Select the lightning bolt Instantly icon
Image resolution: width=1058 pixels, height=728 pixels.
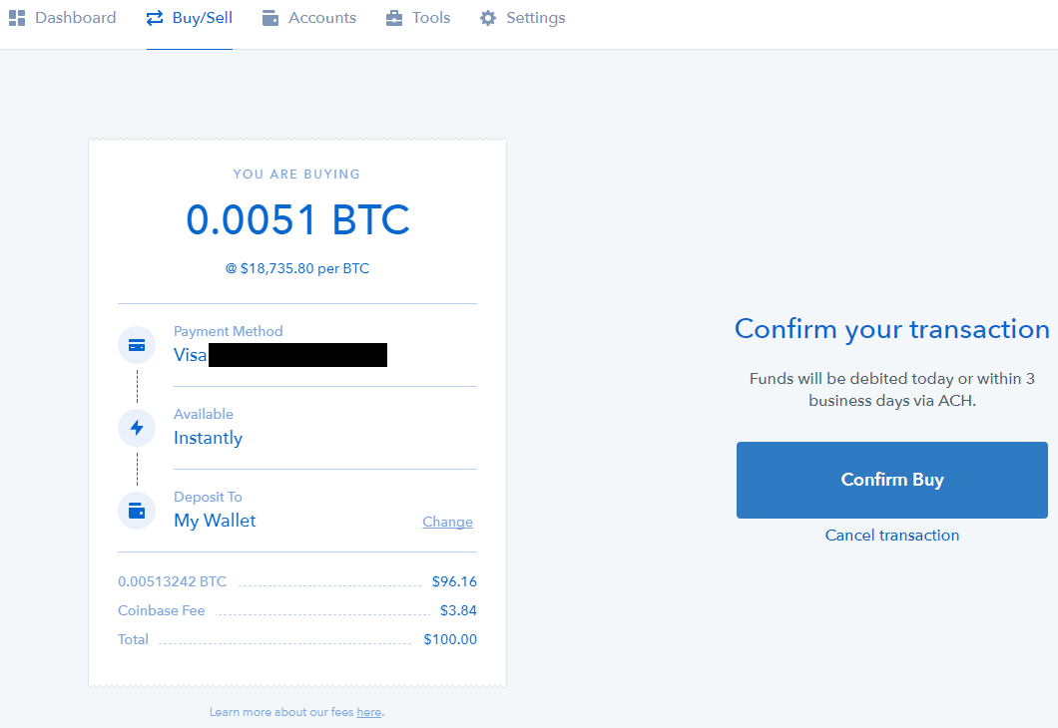click(136, 427)
